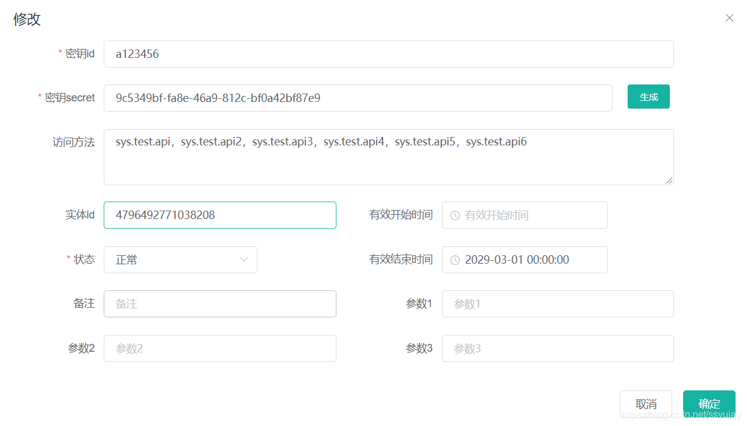Screen dimensions: 747x426
Task: Click the 有效结束时间 label
Action: 401,259
